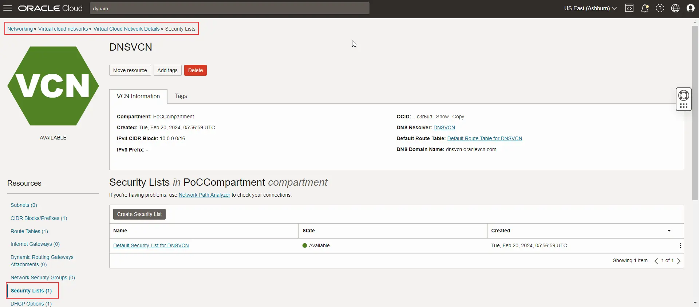
Task: Click Virtual cloud networks breadcrumb
Action: [x=63, y=29]
